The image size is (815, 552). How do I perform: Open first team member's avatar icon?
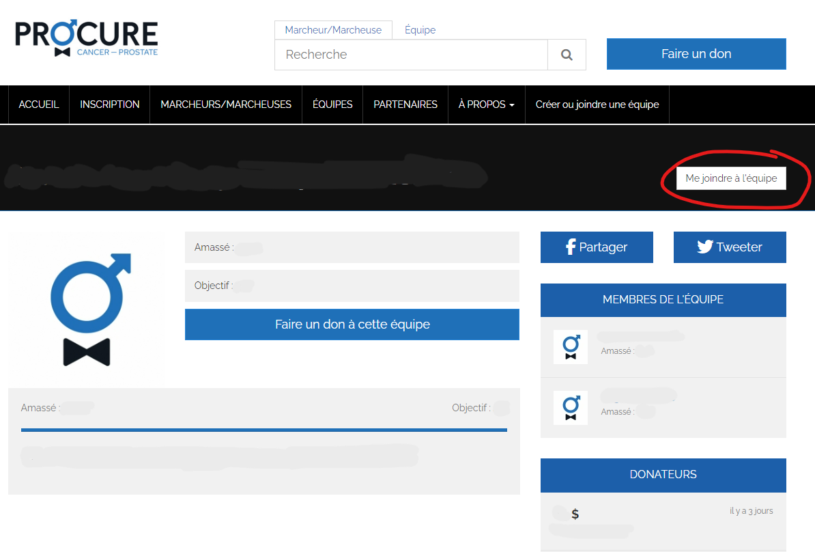pos(571,346)
